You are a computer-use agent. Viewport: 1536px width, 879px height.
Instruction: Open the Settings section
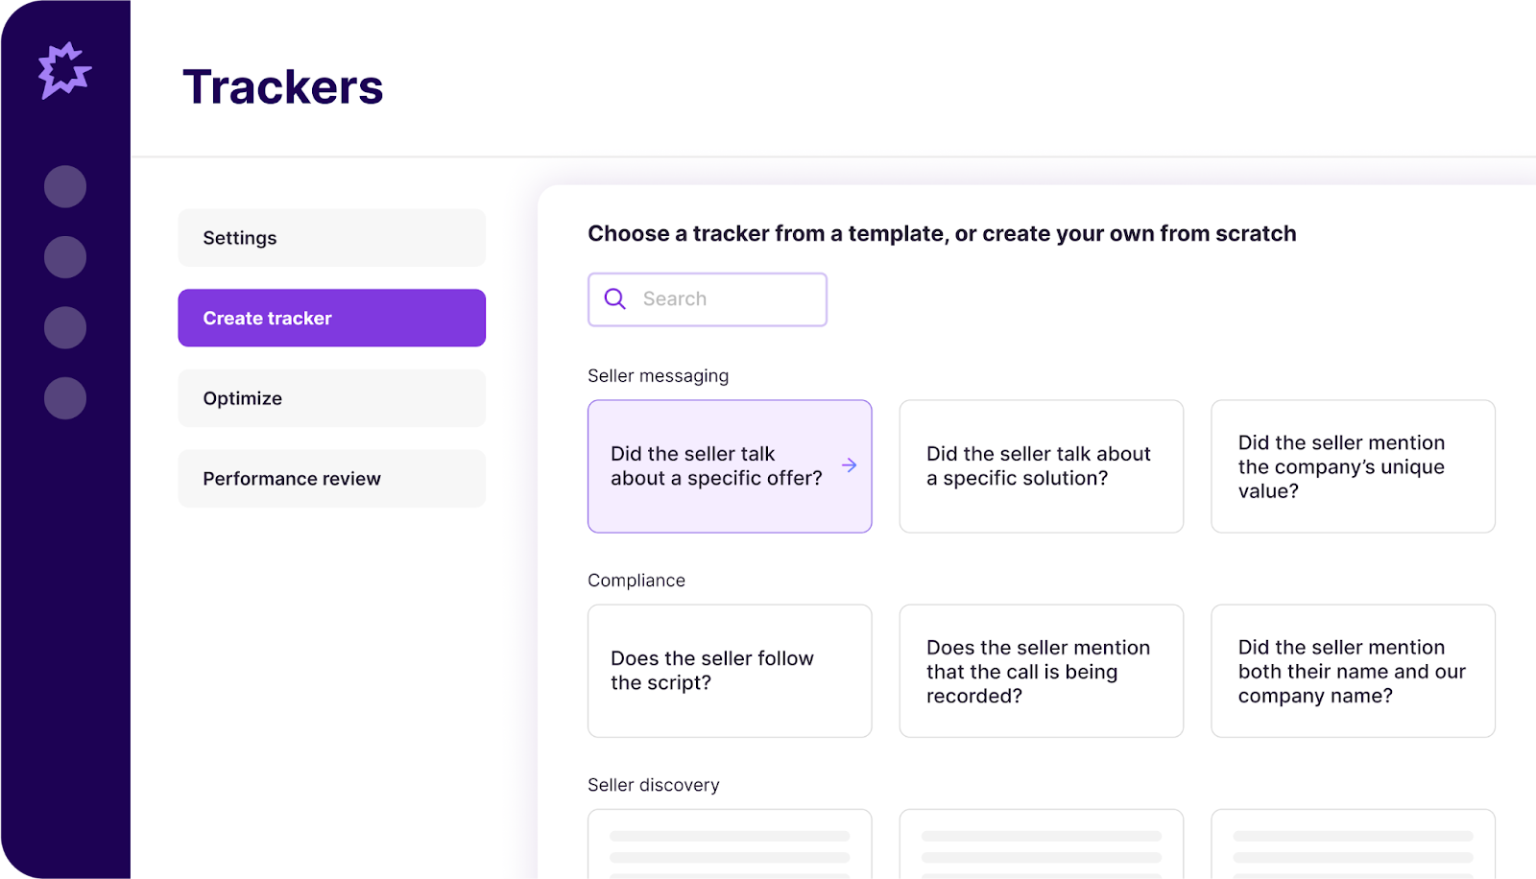pos(331,237)
